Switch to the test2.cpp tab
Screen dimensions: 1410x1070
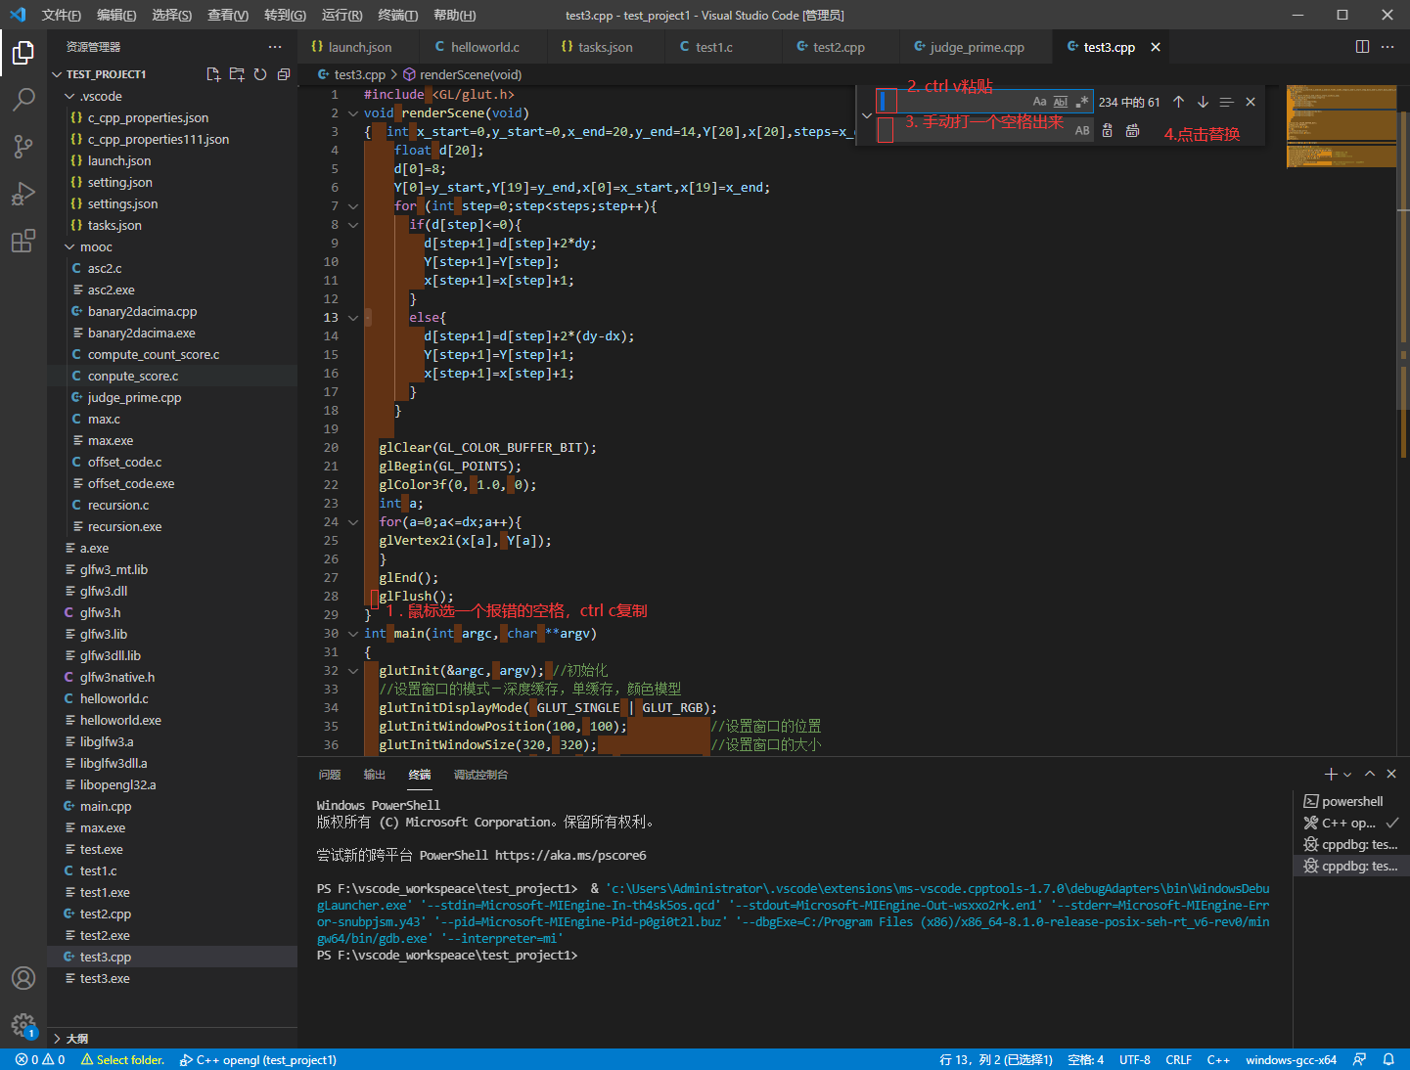837,46
